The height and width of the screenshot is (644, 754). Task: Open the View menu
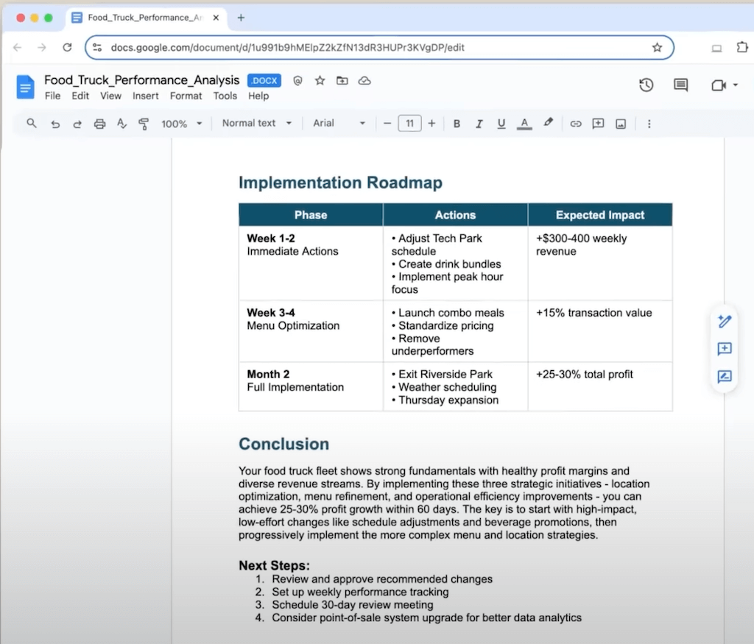click(110, 96)
